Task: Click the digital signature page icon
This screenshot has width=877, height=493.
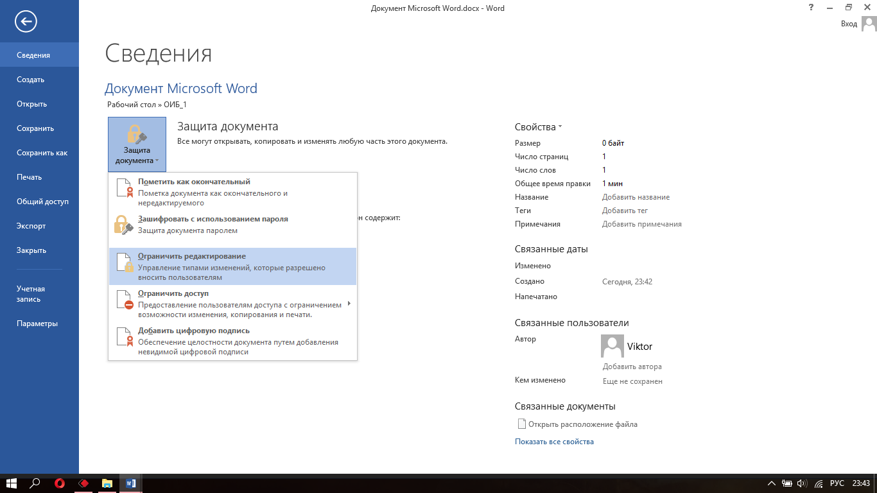Action: [124, 336]
